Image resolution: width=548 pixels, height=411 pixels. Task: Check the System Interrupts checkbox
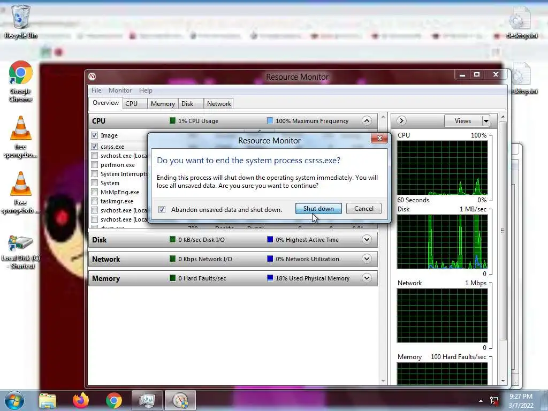pyautogui.click(x=94, y=174)
